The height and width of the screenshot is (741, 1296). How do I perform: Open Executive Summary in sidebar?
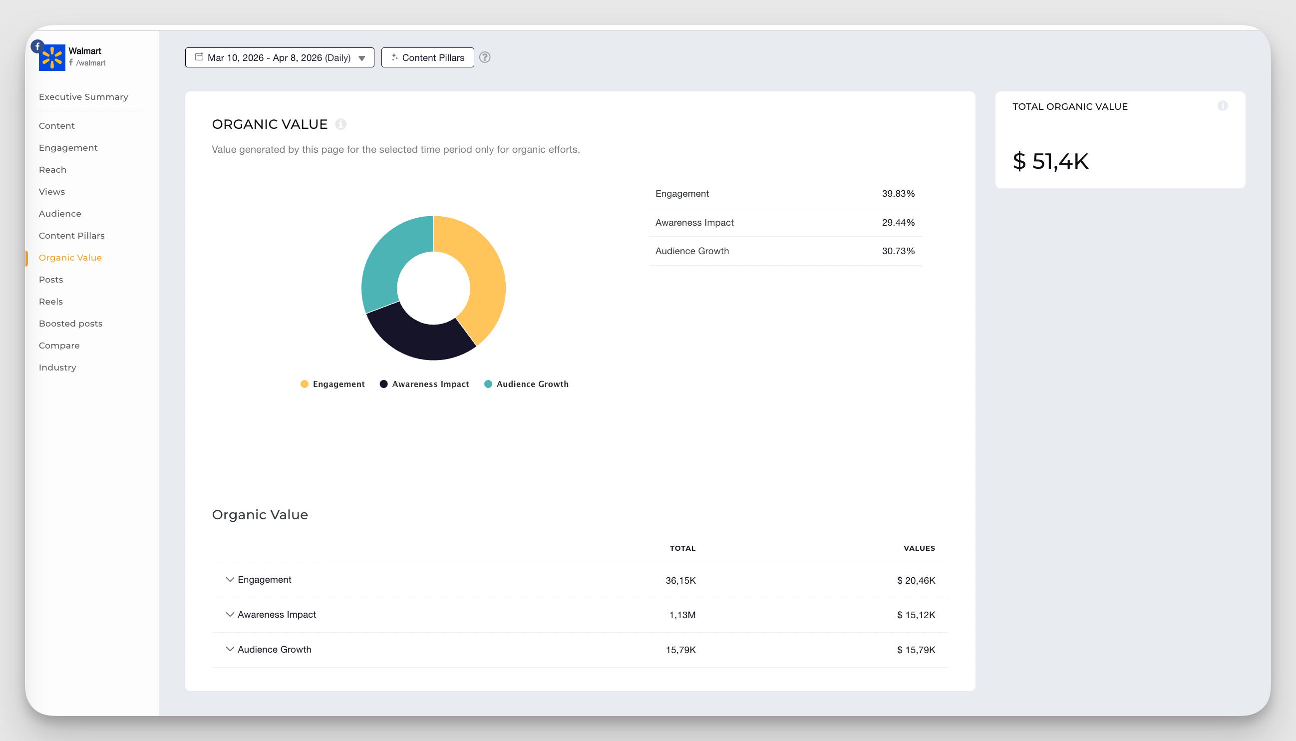[x=83, y=97]
